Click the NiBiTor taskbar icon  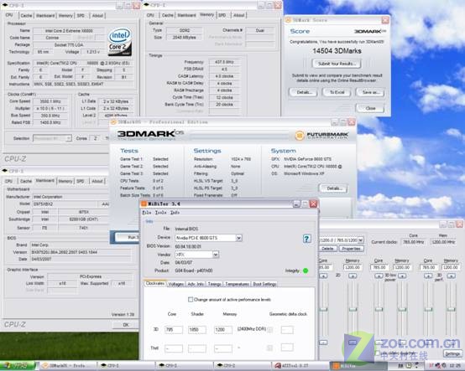point(337,366)
